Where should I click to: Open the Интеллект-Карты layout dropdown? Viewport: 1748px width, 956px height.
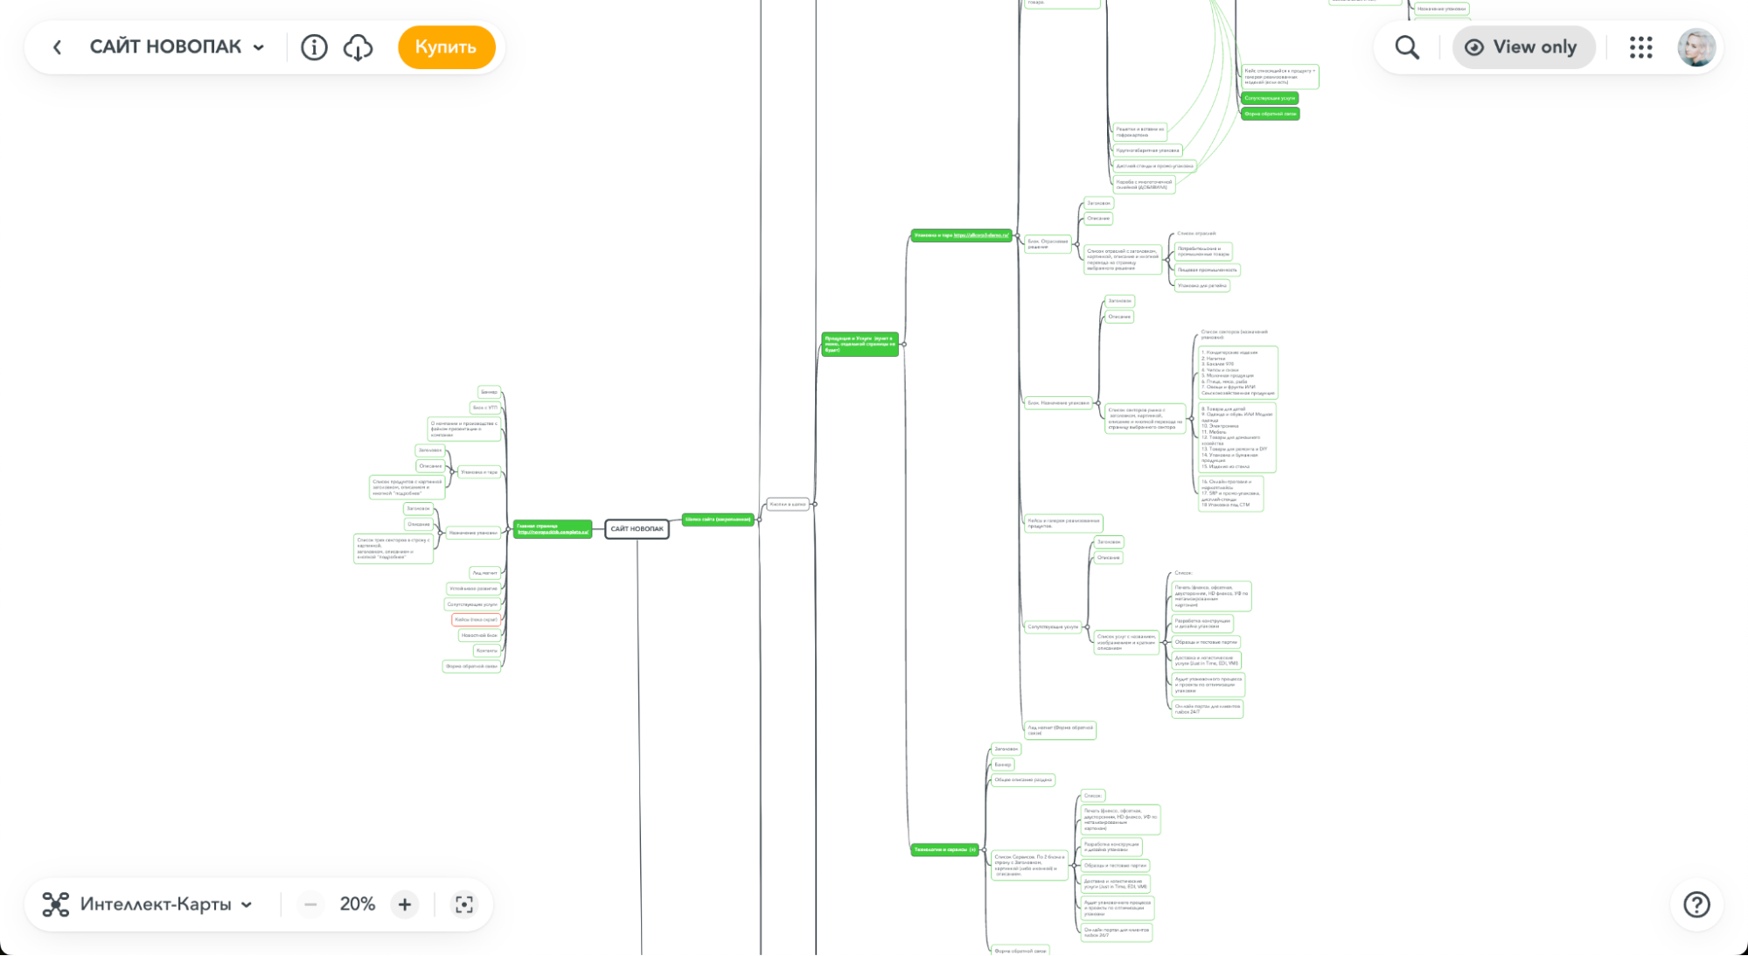pos(147,904)
